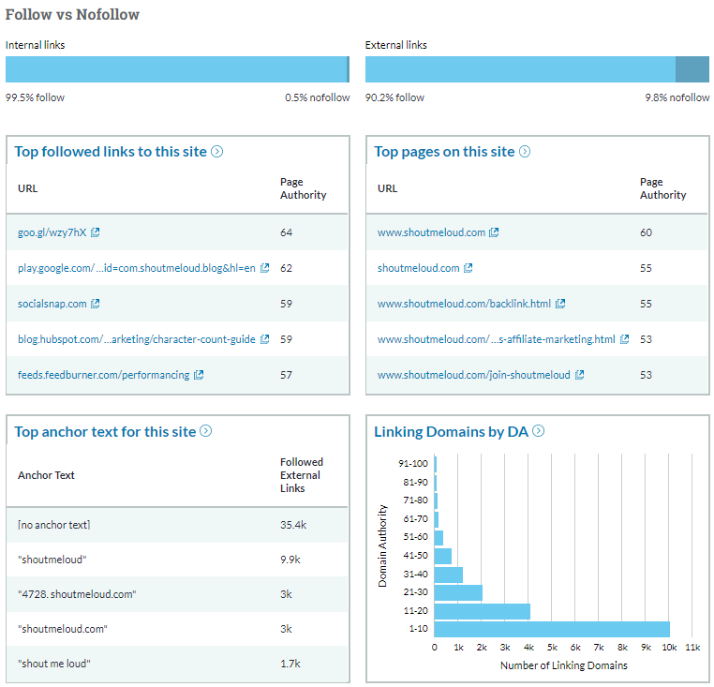Open the Top pages on this site heading

(444, 152)
